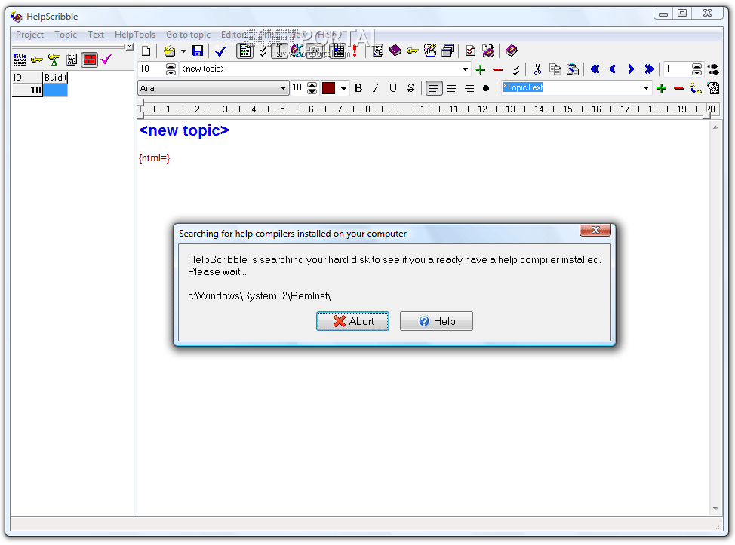Go to previous topic with single left arrow
The width and height of the screenshot is (735, 545).
(x=613, y=69)
